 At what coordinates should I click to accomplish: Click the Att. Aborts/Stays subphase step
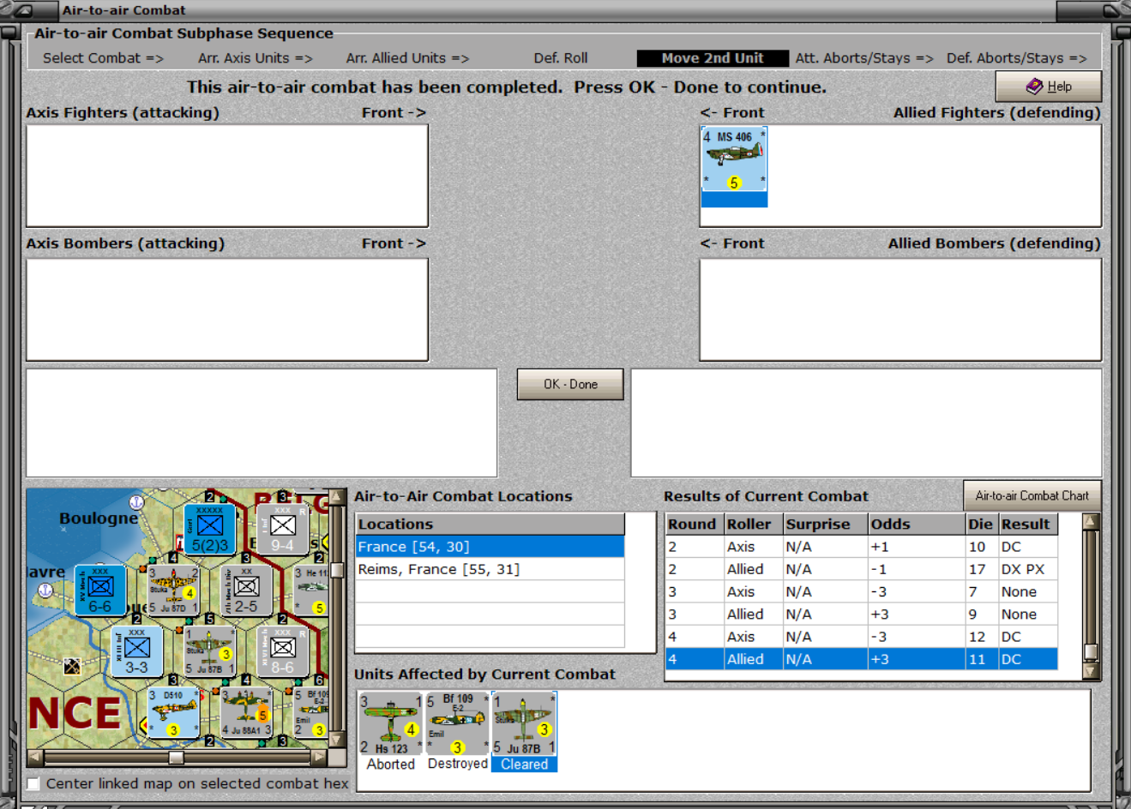[x=864, y=58]
